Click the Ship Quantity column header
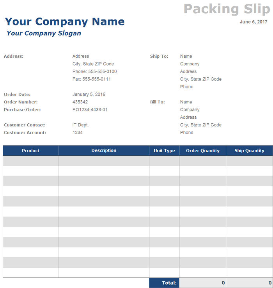The height and width of the screenshot is (288, 273). (x=249, y=151)
